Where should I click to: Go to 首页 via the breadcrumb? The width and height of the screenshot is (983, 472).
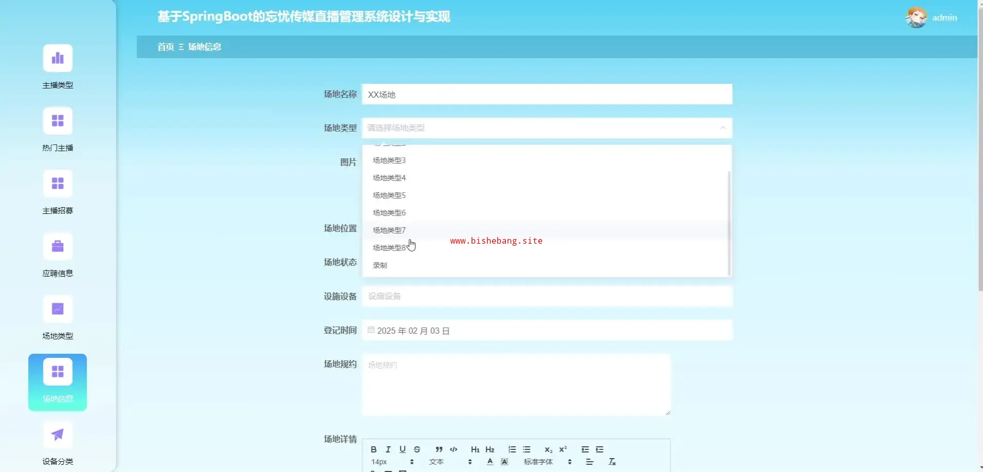(x=166, y=47)
